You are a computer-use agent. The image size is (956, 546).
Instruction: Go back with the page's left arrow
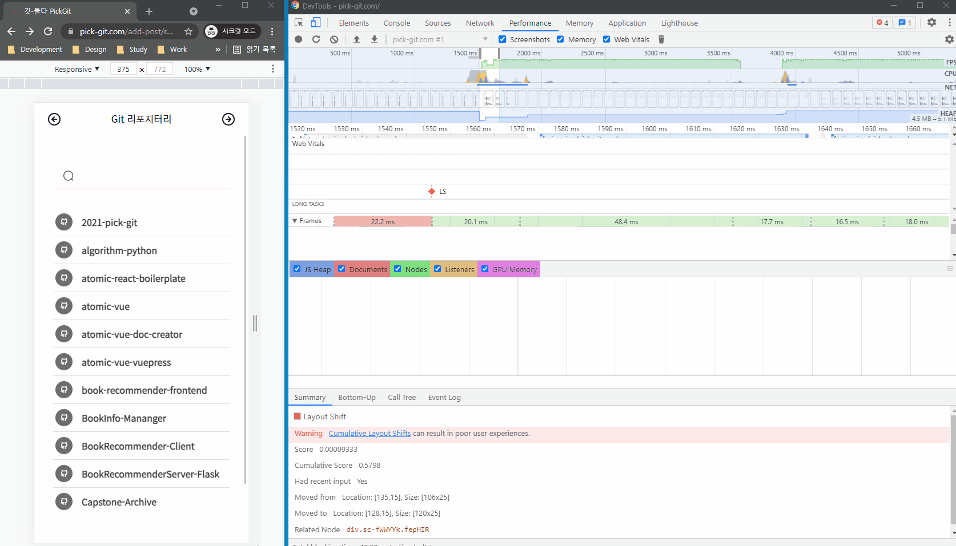pyautogui.click(x=54, y=119)
